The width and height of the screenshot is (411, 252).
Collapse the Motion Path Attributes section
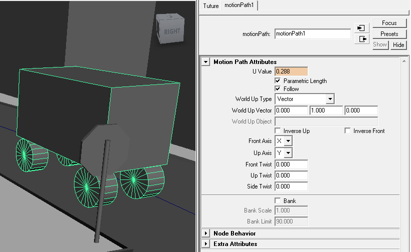[x=205, y=62]
